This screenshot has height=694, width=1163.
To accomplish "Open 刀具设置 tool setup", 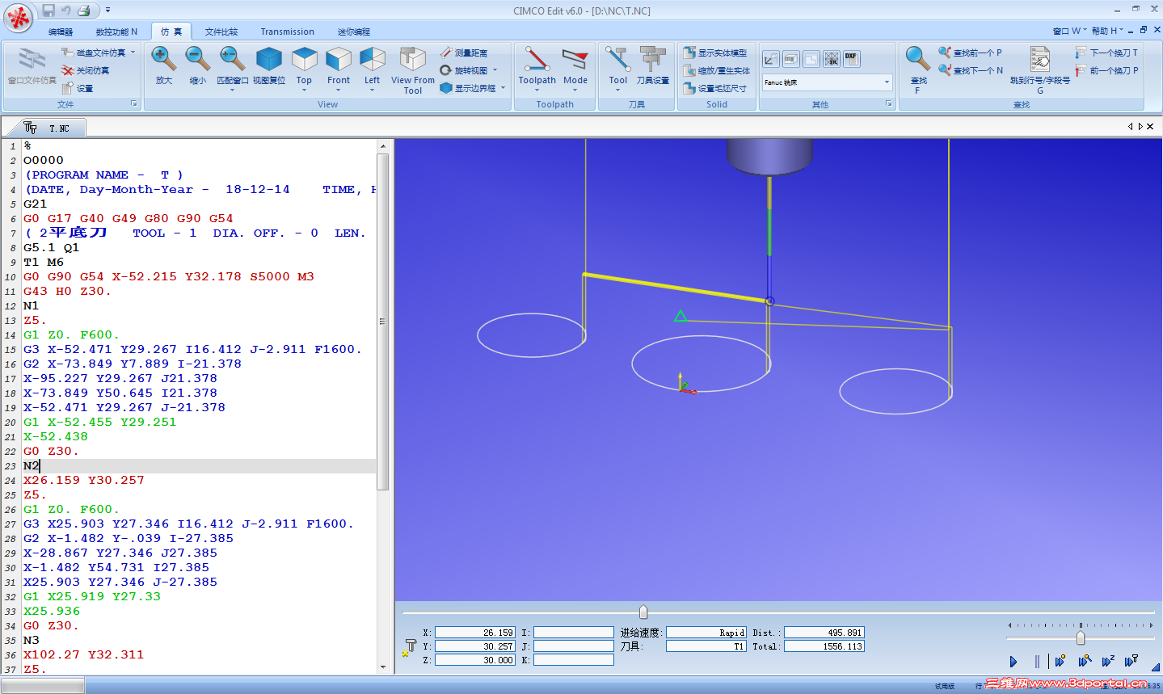I will click(653, 65).
